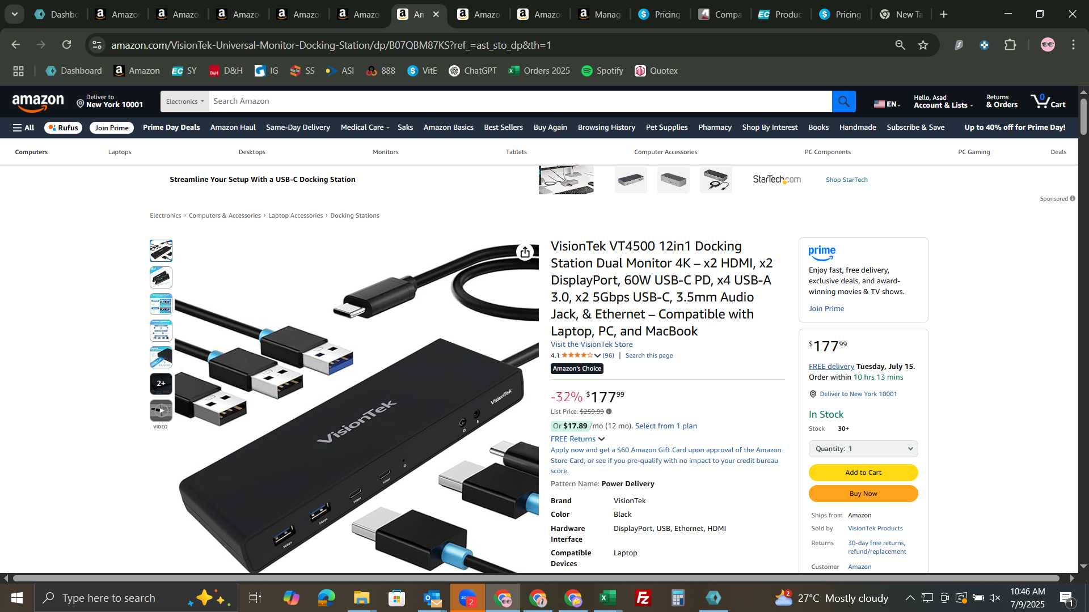Select the first product image thumbnail

click(161, 251)
